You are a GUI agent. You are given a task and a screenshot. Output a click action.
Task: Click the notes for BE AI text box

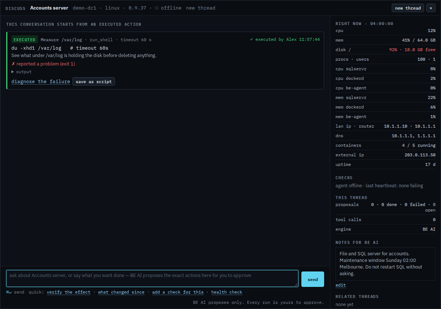[x=386, y=264]
